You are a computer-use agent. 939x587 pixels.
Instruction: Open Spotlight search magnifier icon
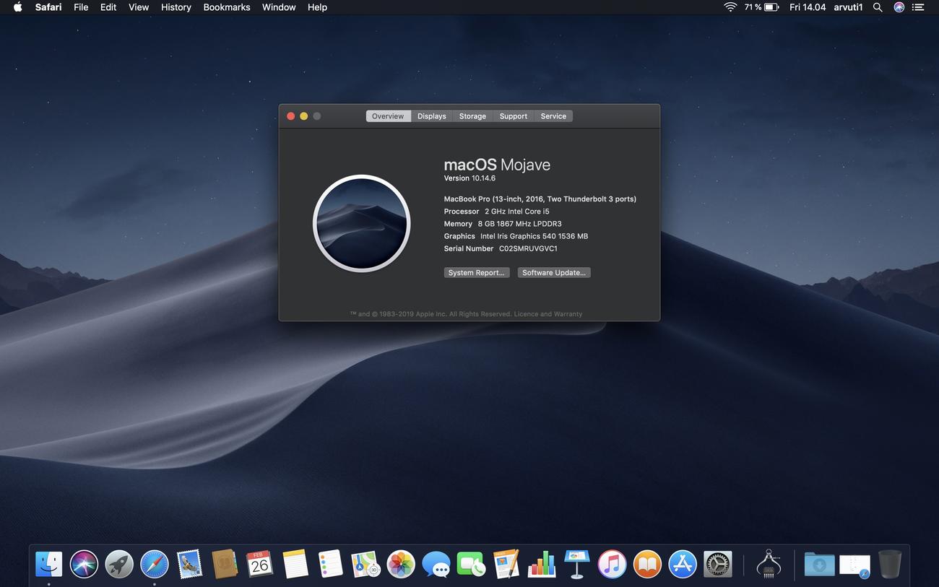(x=878, y=7)
